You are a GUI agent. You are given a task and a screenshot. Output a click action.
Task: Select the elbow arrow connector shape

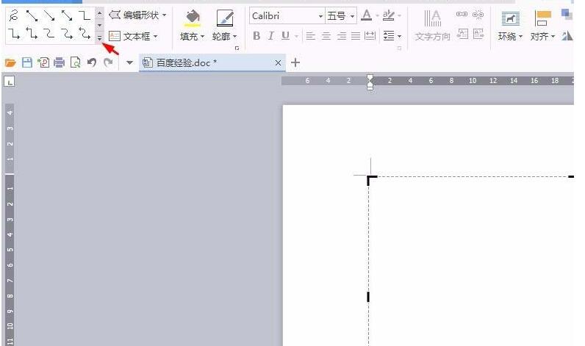pos(14,34)
